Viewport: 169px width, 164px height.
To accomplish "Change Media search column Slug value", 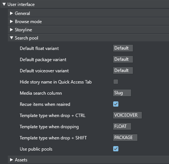I will (122, 93).
